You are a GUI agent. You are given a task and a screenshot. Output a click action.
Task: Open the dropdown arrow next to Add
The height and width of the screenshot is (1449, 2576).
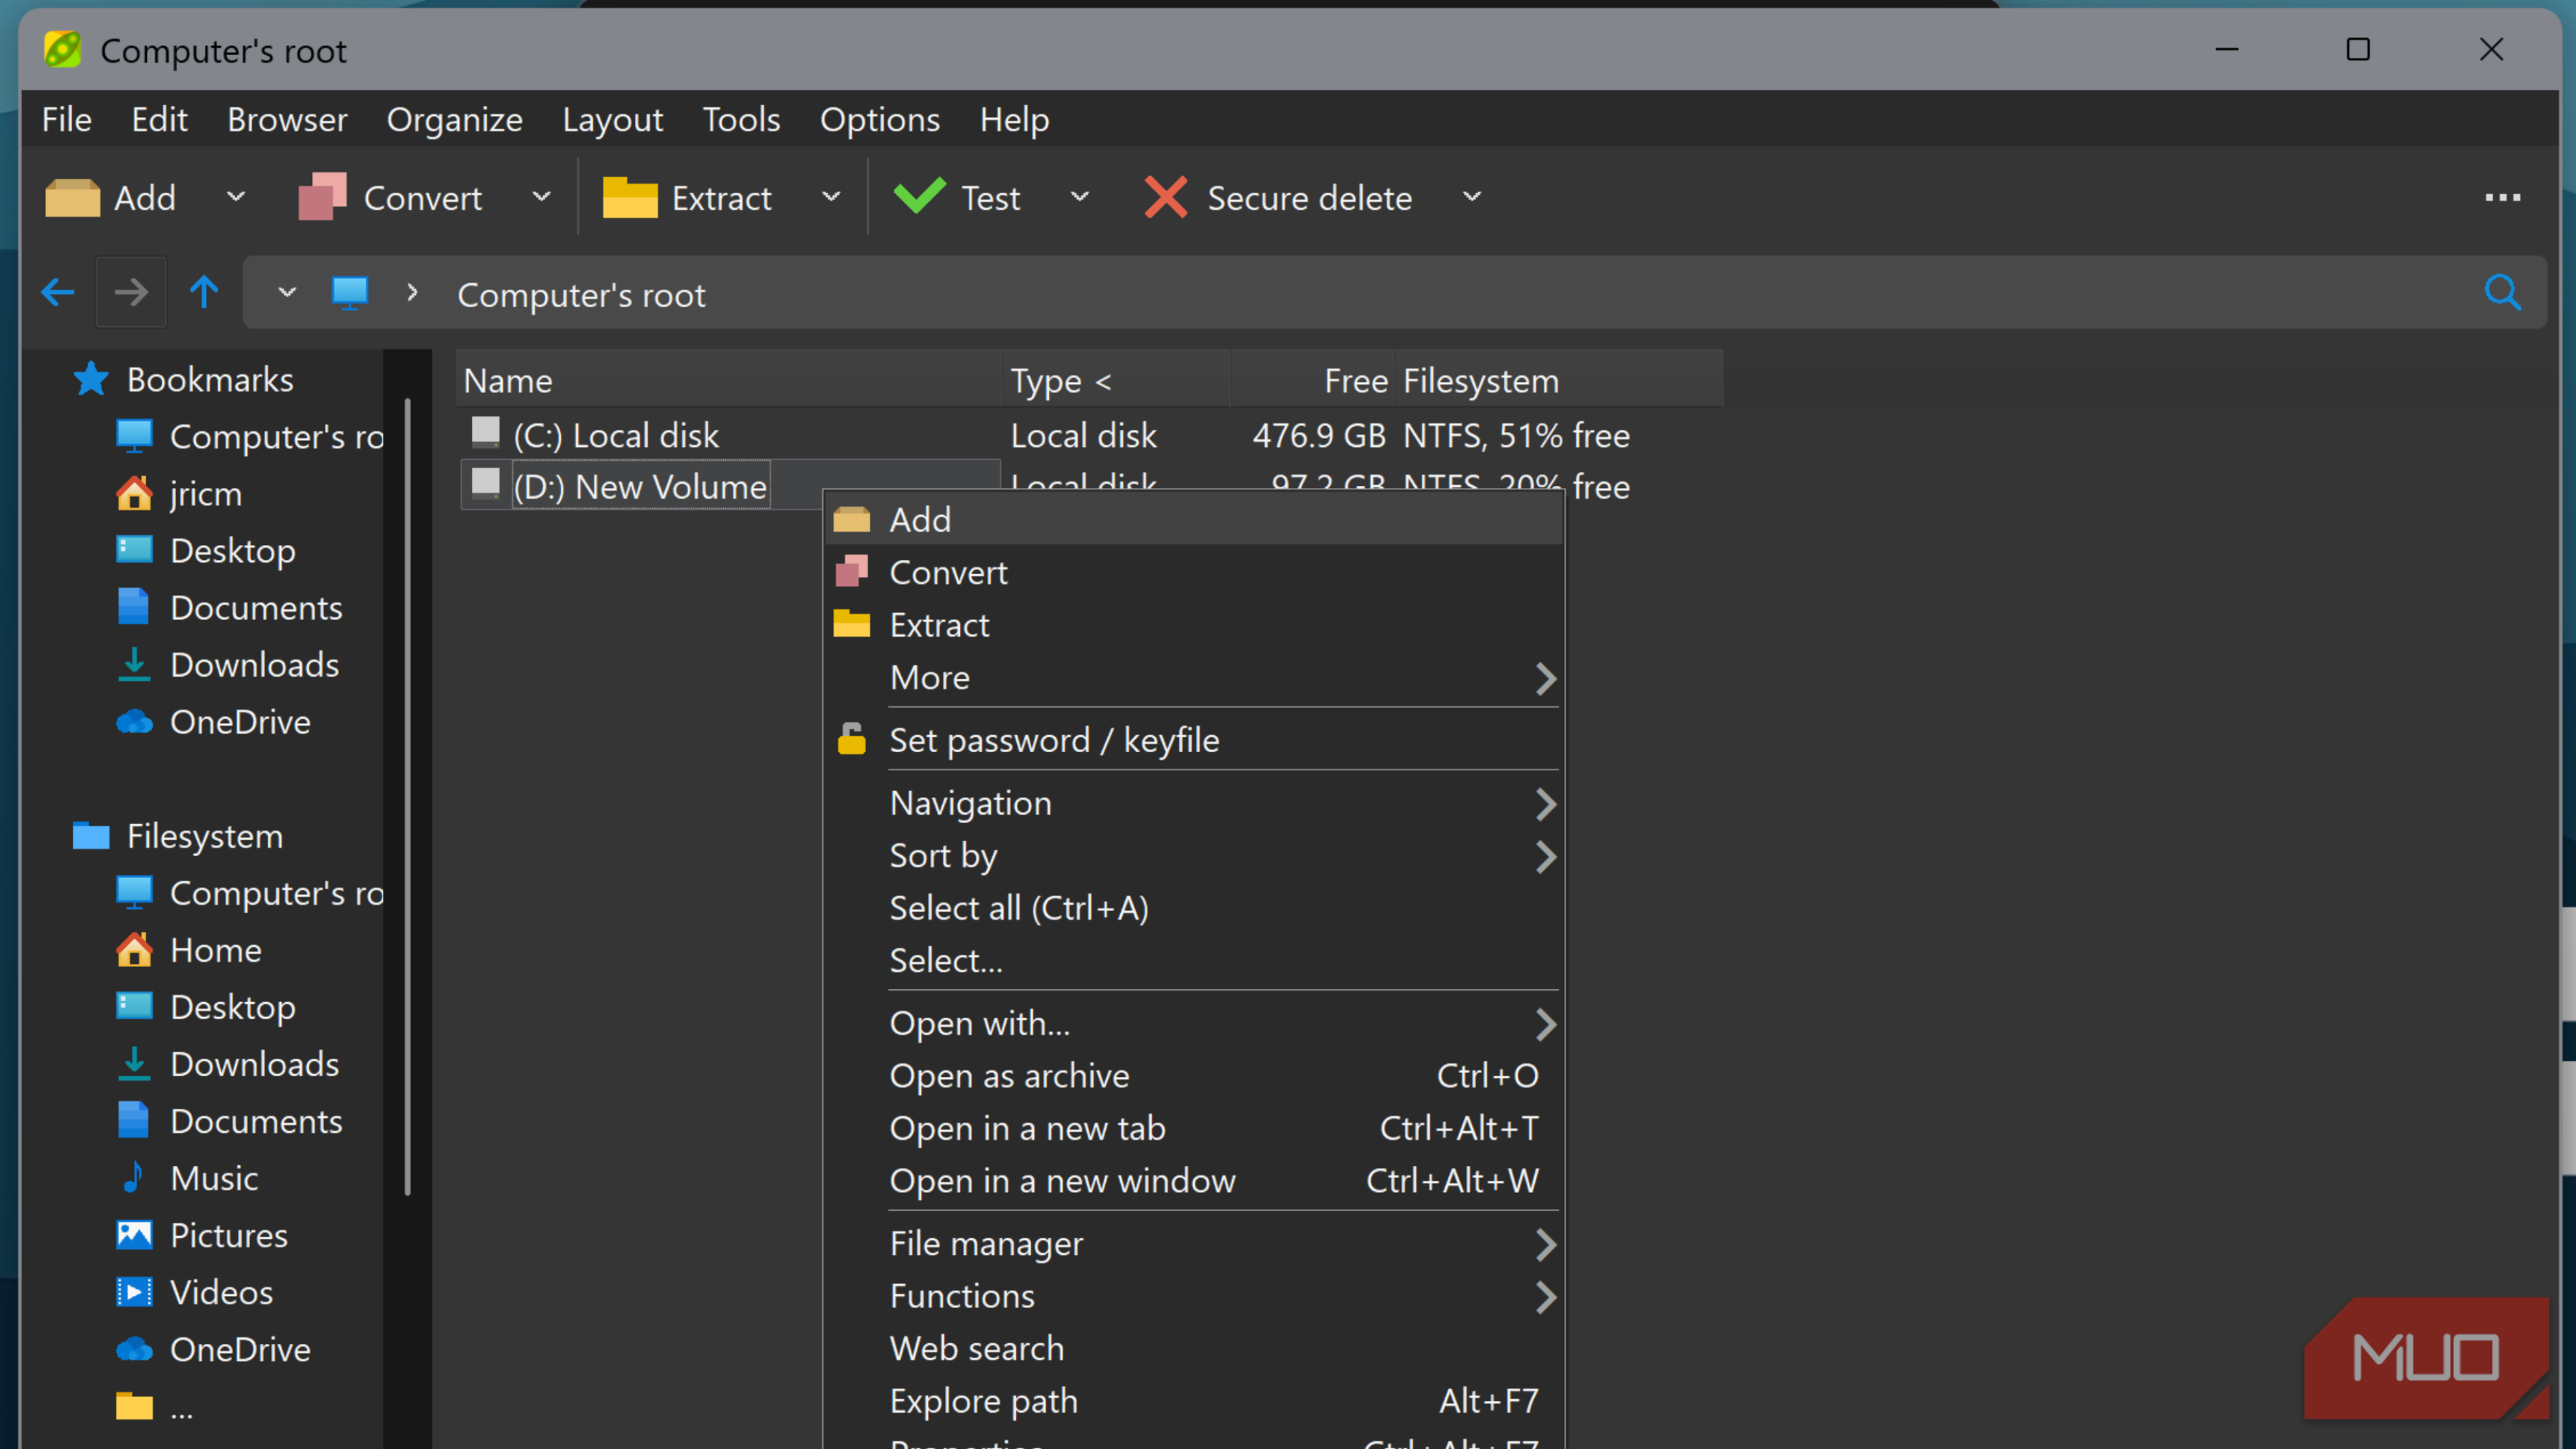tap(236, 197)
